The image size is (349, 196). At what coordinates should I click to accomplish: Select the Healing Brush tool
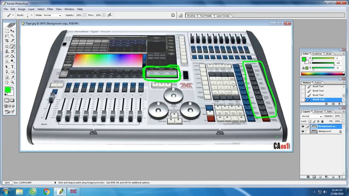[x=7, y=46]
